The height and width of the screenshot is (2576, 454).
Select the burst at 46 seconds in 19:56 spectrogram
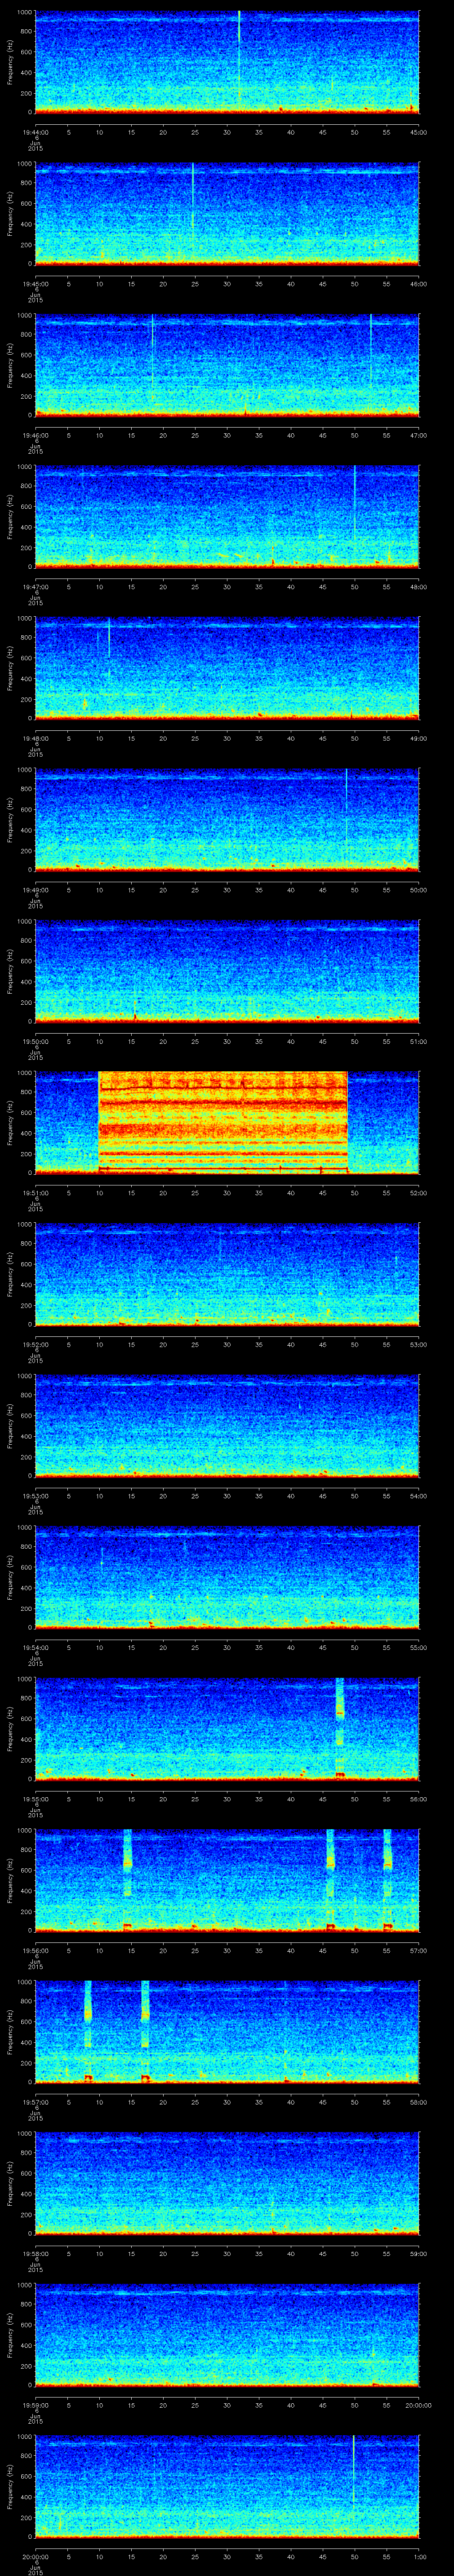click(330, 1880)
